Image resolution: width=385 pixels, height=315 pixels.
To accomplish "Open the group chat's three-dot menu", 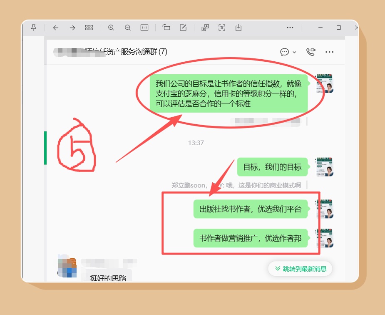I will click(330, 52).
